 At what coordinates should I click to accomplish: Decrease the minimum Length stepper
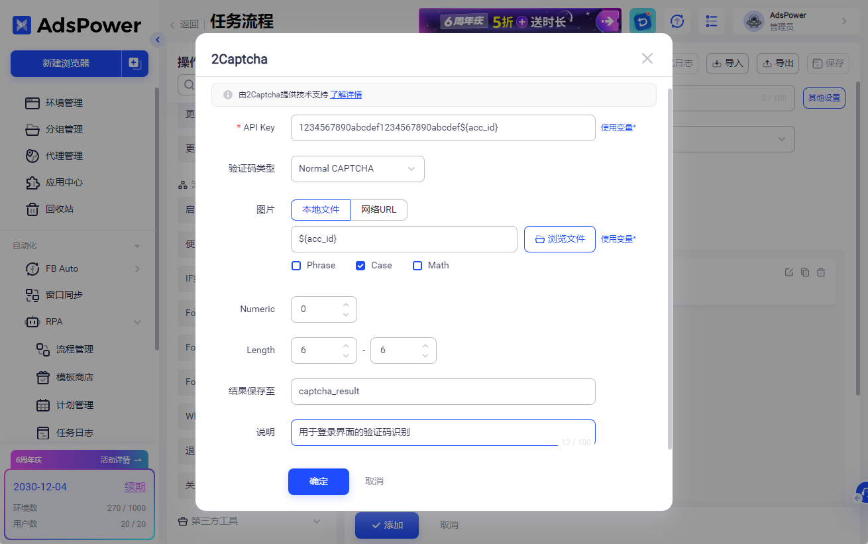346,356
